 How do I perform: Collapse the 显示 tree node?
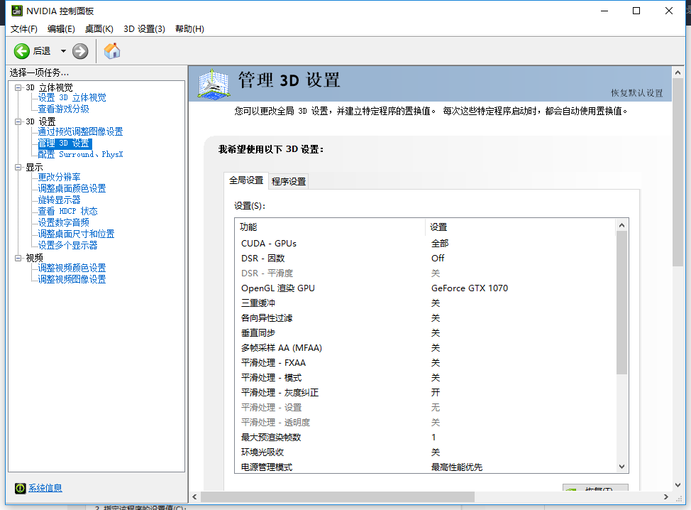(x=18, y=168)
